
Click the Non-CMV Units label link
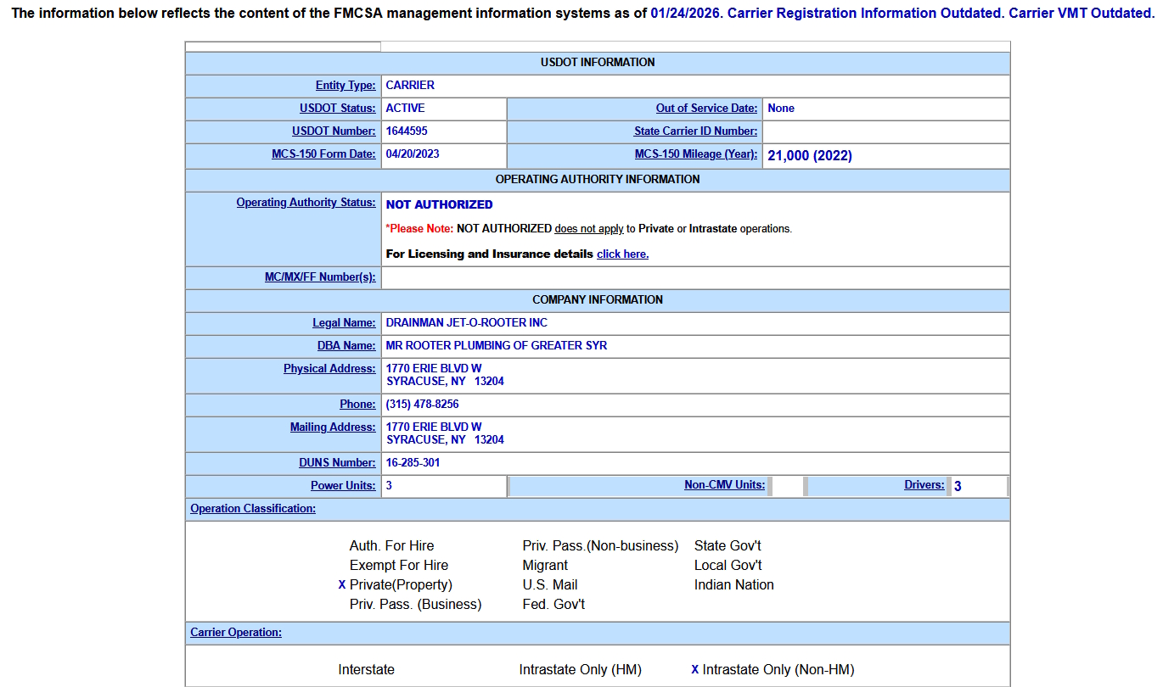coord(724,485)
